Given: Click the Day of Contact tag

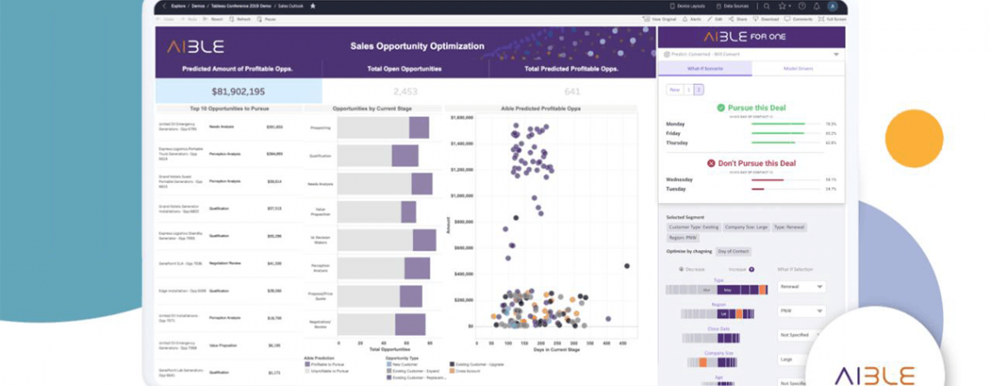Looking at the screenshot, I should (x=733, y=251).
